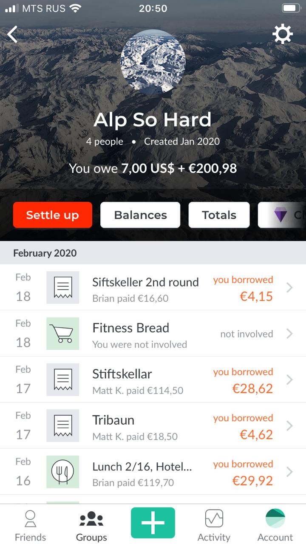306x544 pixels.
Task: Open Fitness Bread details chevron
Action: 289,334
